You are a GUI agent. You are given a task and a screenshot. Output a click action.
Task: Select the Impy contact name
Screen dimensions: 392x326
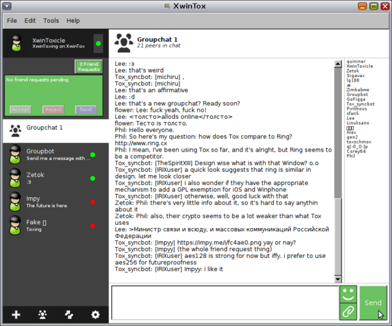(33, 199)
